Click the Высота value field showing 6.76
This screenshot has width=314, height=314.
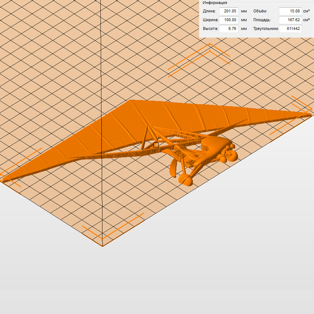tap(229, 28)
